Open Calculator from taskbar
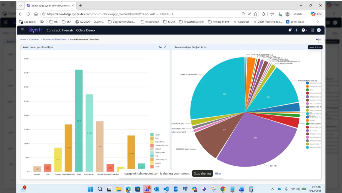Viewport: 342px width, 193px height. [x=251, y=189]
